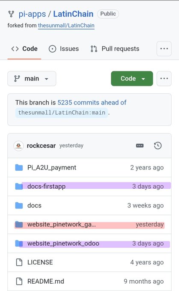Image resolution: width=179 pixels, height=291 pixels.
Task: Open the pi-apps owner link
Action: pyautogui.click(x=32, y=14)
